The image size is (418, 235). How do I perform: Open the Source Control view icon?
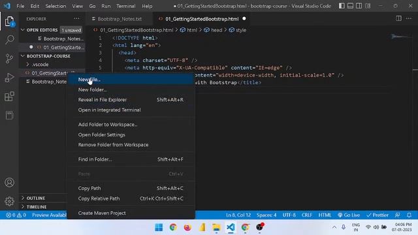coord(9,59)
